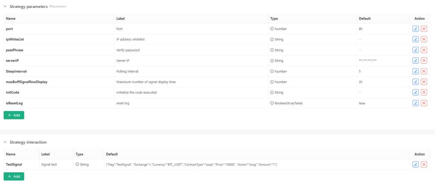The height and width of the screenshot is (190, 435).
Task: Collapse the Strategy interaction section
Action: (5, 142)
